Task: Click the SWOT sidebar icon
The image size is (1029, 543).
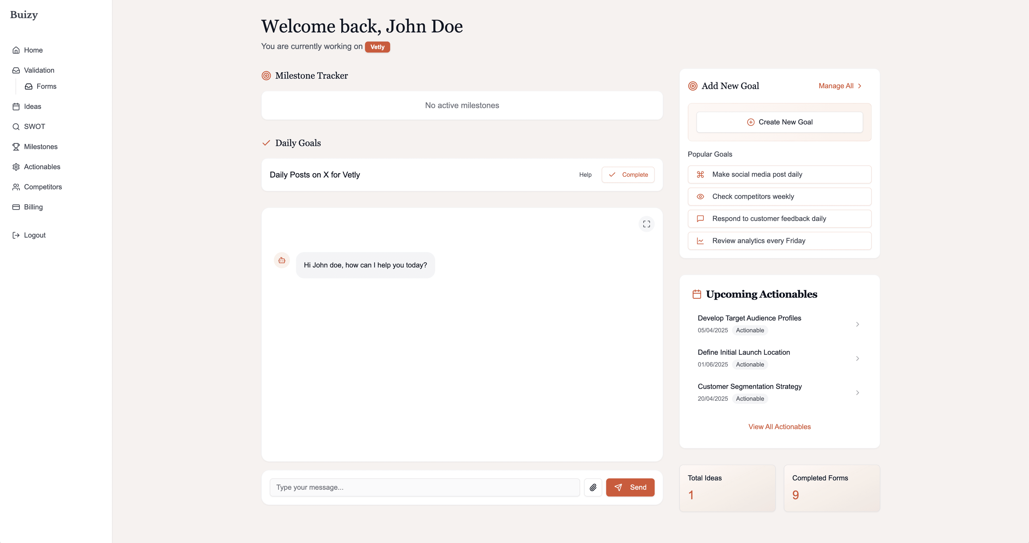Action: point(16,126)
